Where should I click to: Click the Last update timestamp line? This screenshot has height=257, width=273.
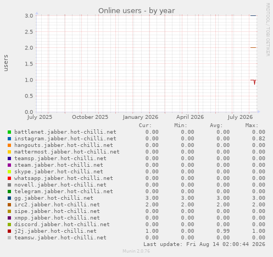coord(204,244)
